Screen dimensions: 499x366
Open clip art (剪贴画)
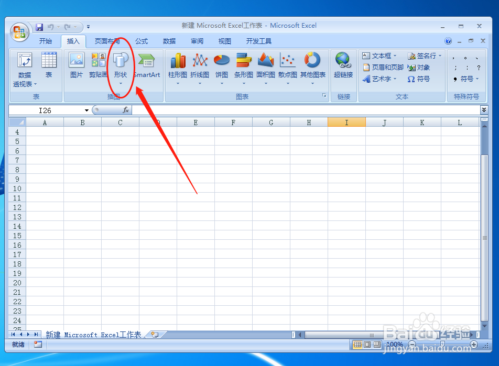pos(98,65)
